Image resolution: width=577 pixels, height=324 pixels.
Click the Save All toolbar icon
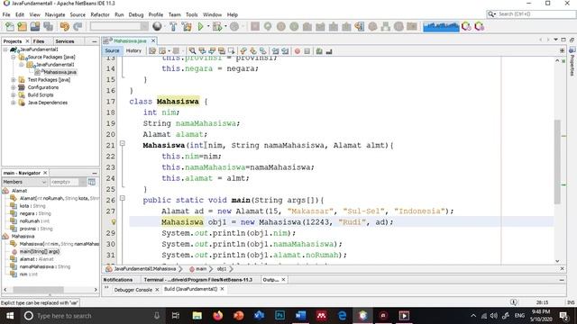pos(48,26)
